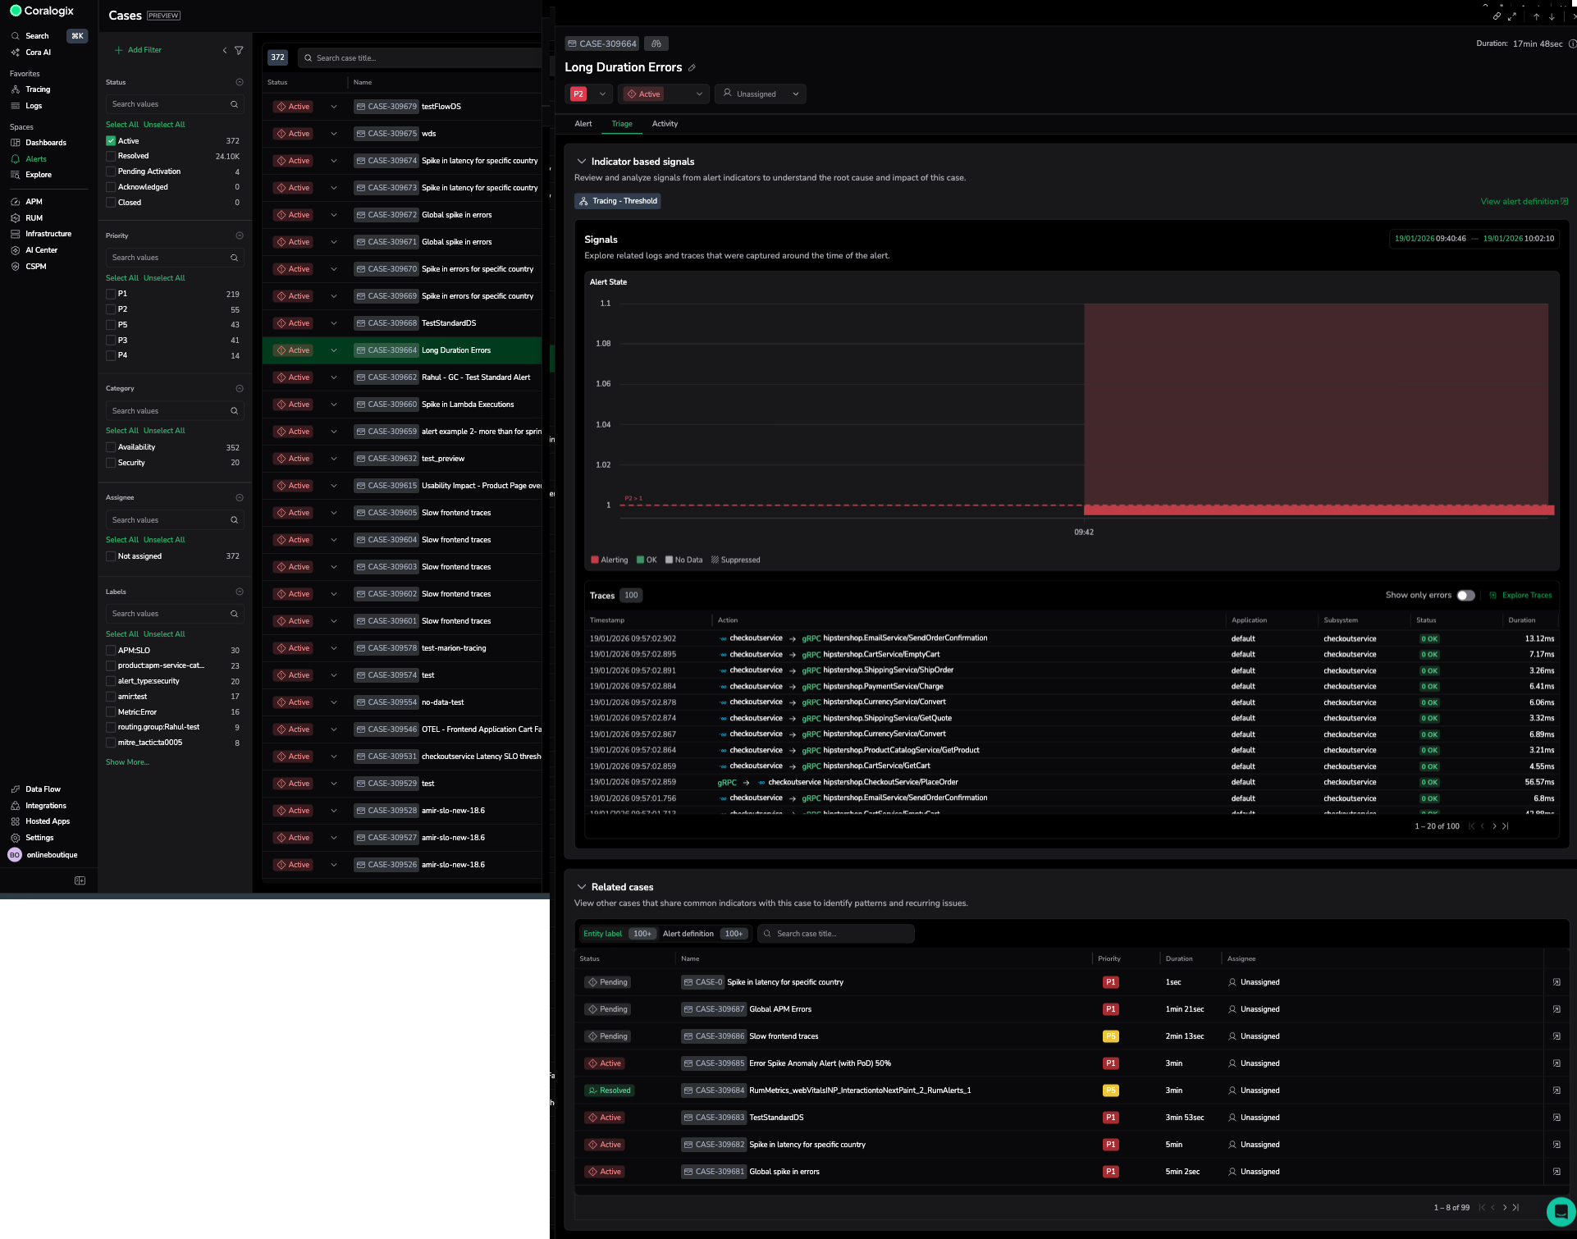Uncheck the Active status filter checkbox
The image size is (1577, 1239).
[111, 141]
